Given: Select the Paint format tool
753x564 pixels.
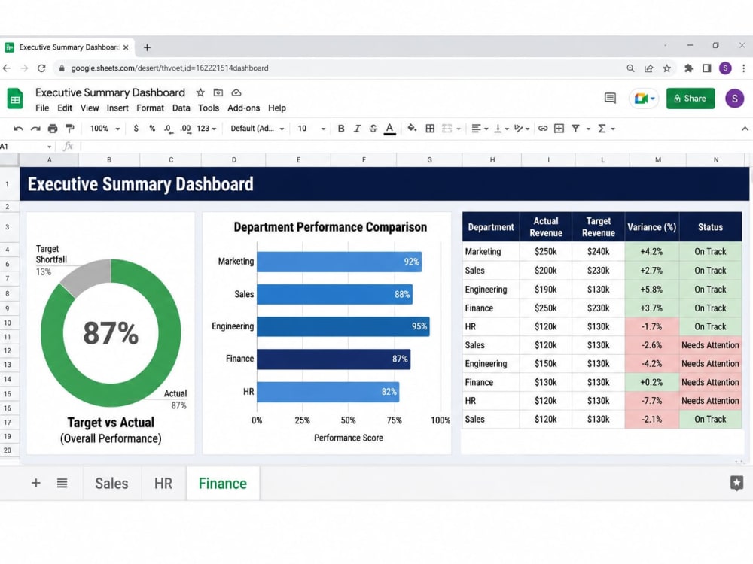Looking at the screenshot, I should pos(70,129).
